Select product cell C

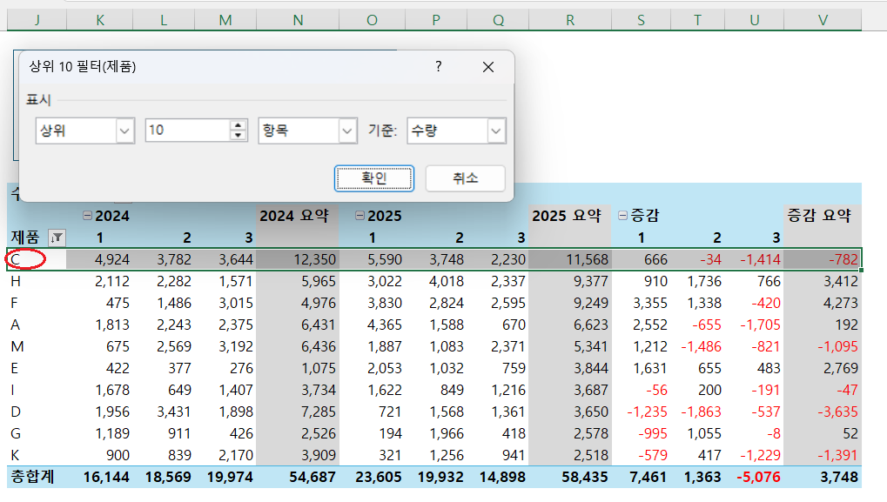(x=37, y=259)
